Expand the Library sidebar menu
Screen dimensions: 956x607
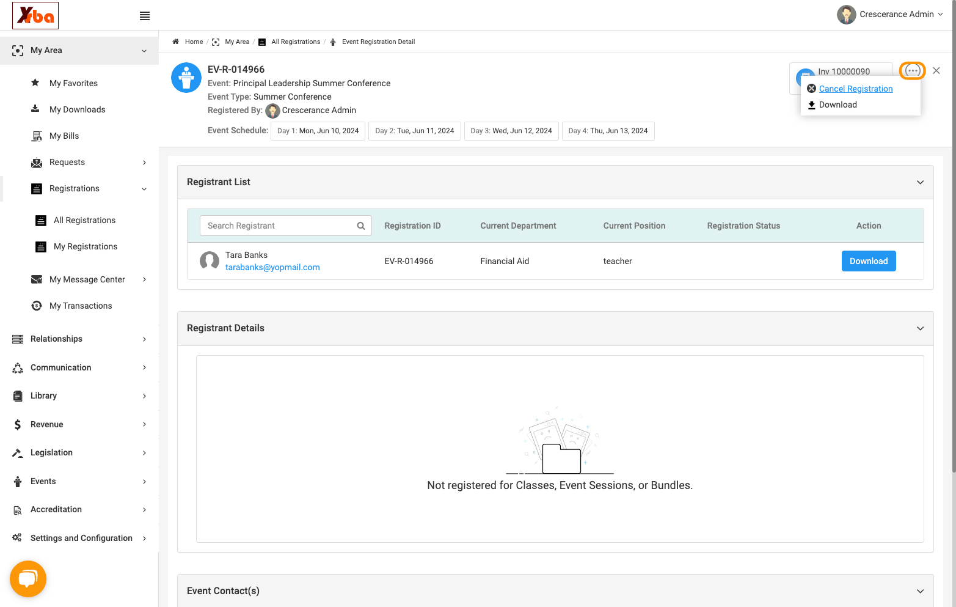point(79,395)
